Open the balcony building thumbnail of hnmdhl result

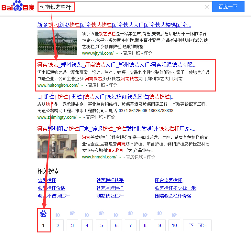tap(57, 146)
